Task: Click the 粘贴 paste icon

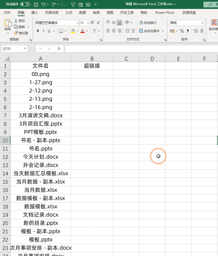Action: (8, 23)
